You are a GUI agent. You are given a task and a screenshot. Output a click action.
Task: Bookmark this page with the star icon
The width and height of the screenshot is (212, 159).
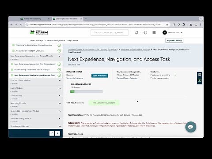click(x=167, y=25)
